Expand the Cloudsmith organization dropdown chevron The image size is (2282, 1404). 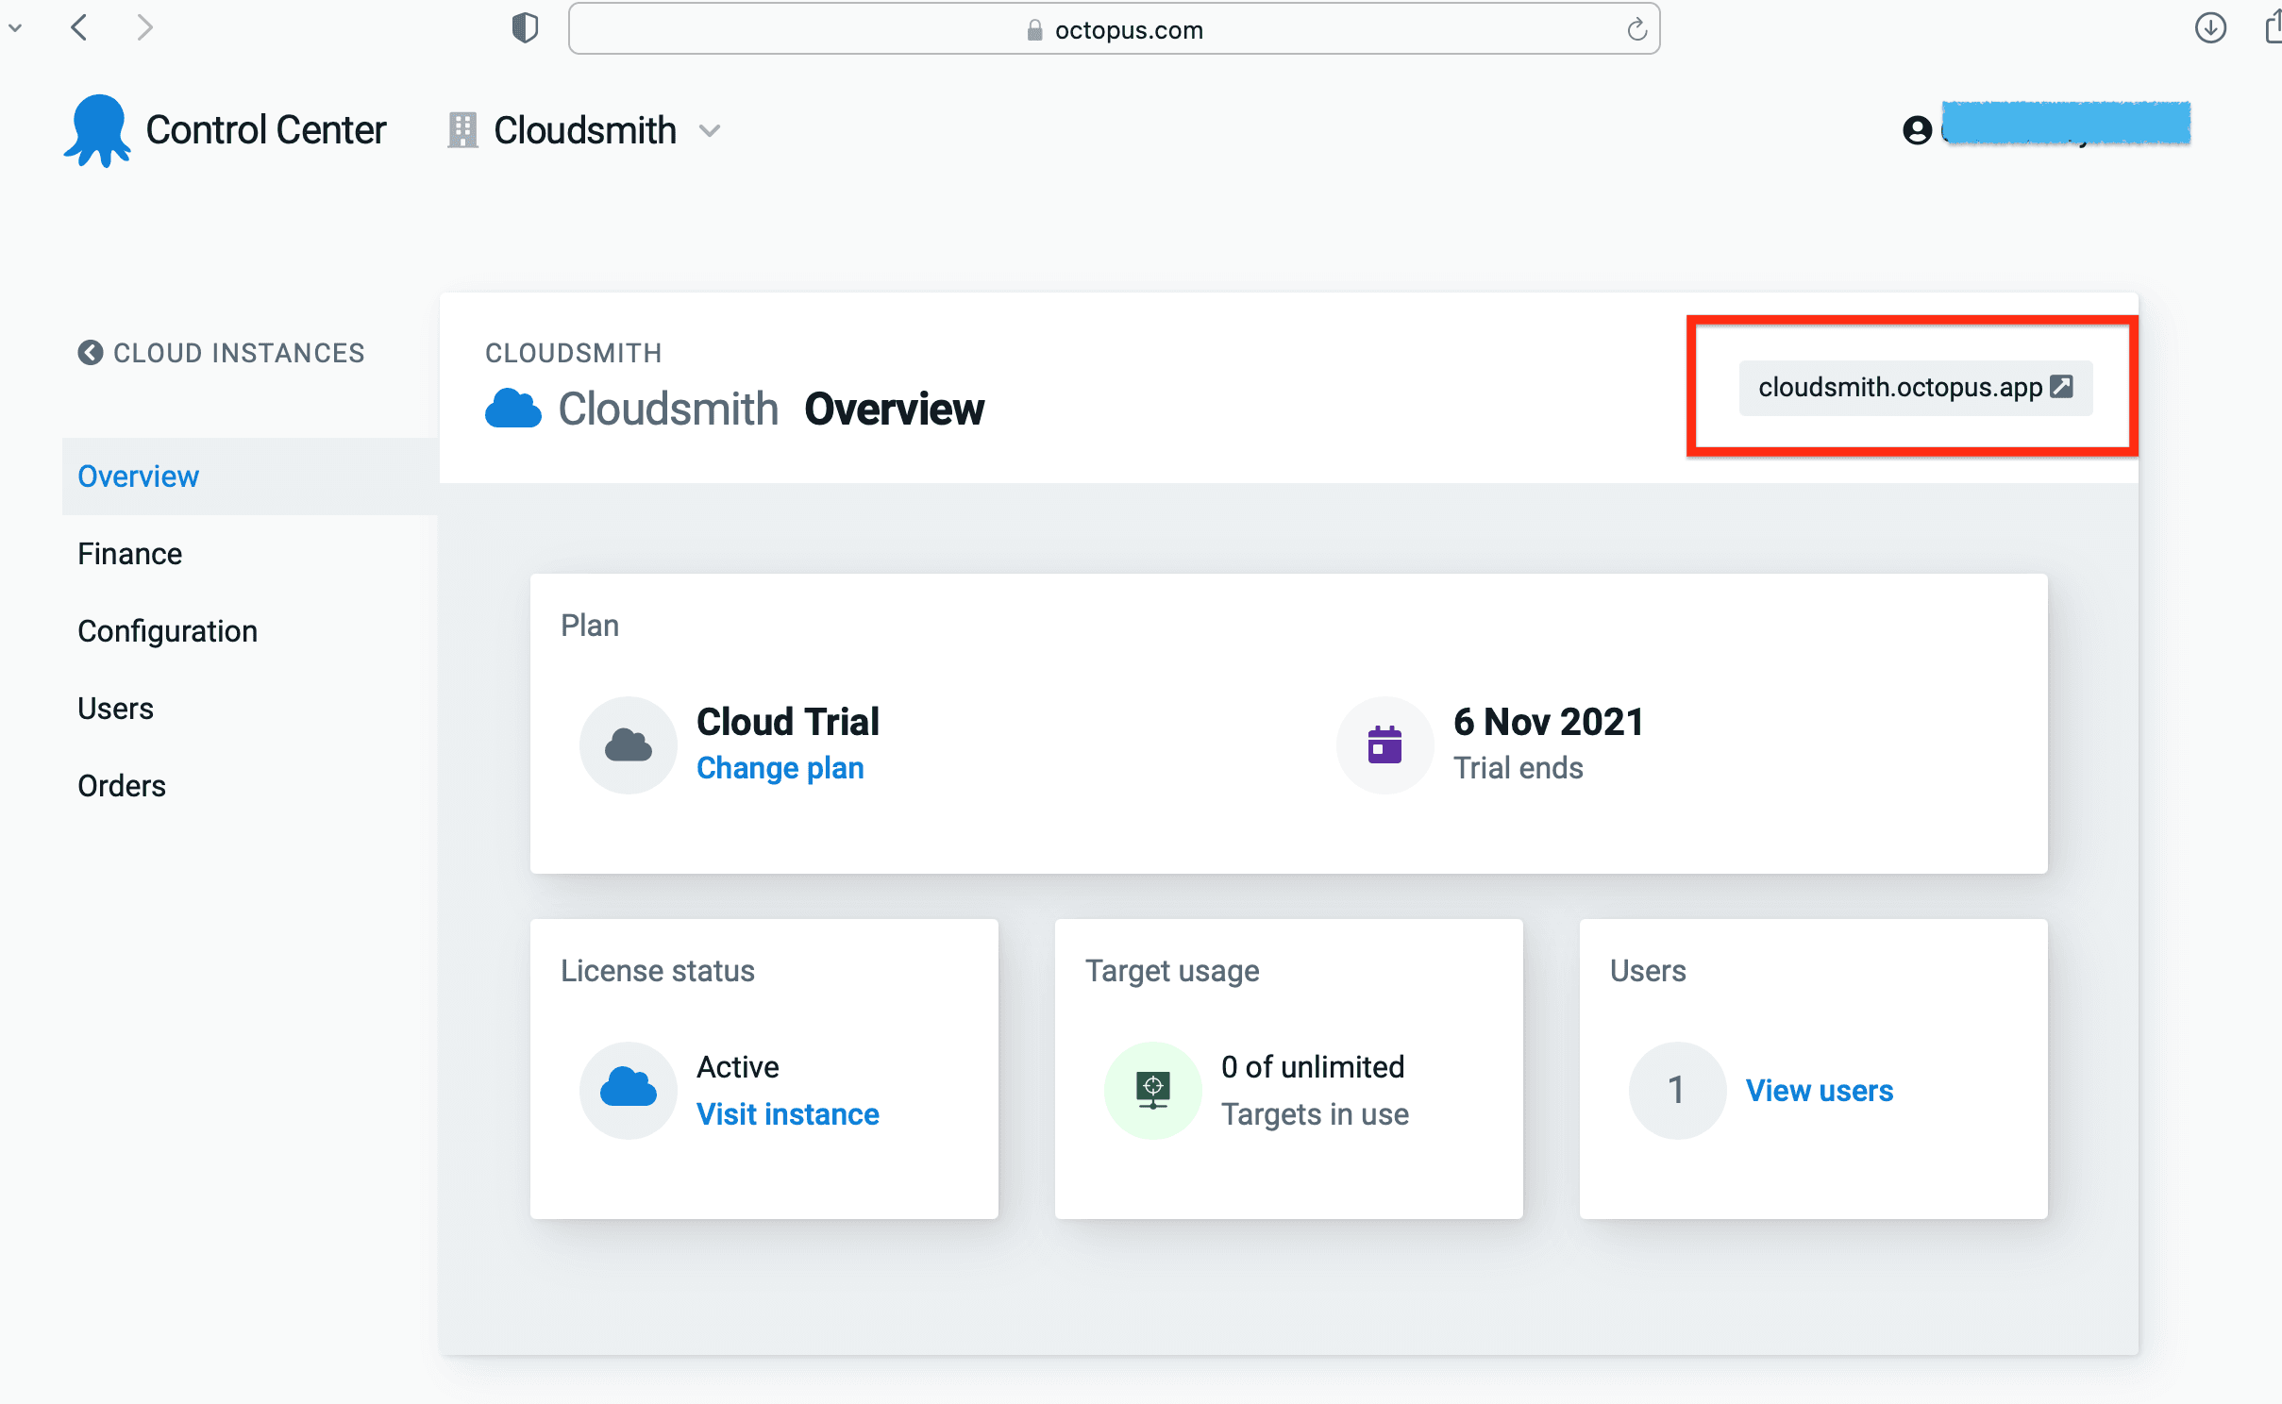[710, 131]
